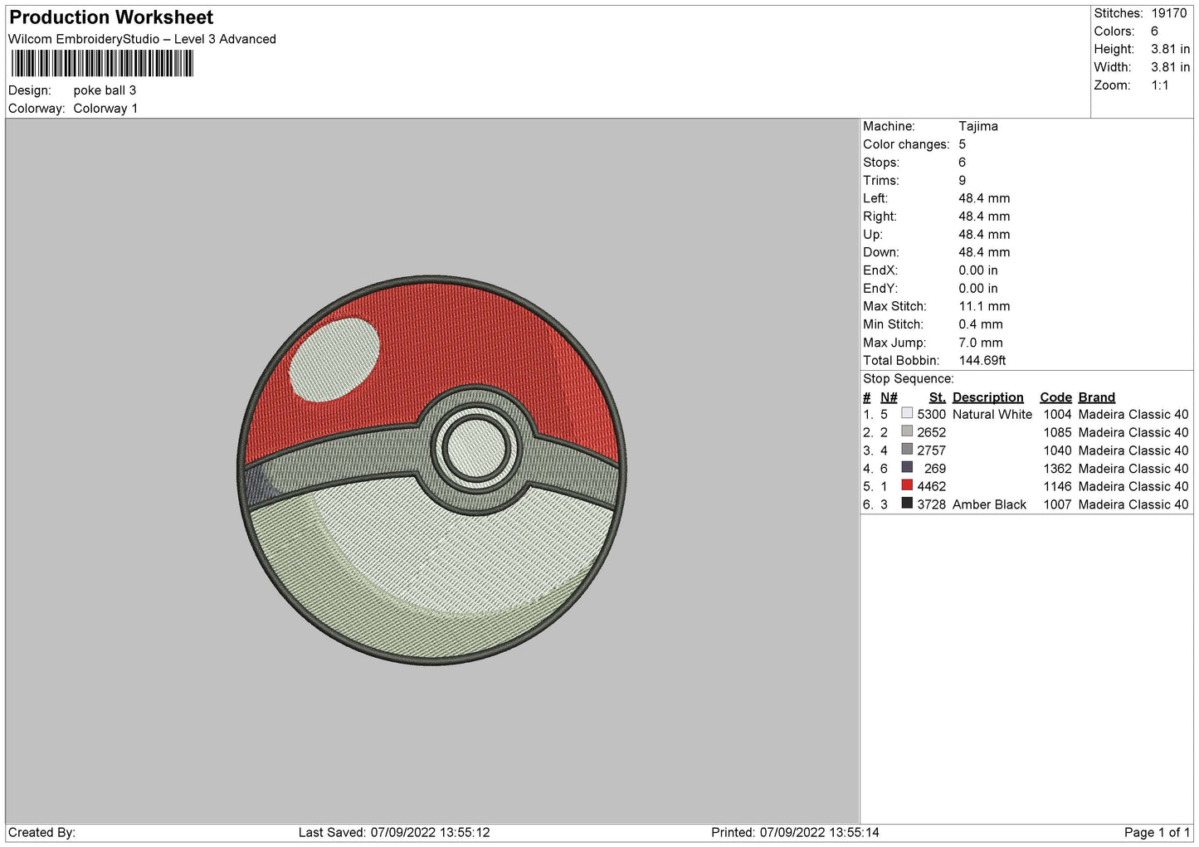Screen dimensions: 1199x847
Task: Click the purple-gray swatch for code 1362
Action: (x=907, y=468)
